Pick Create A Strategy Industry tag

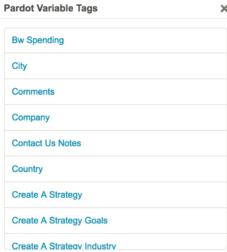(64, 246)
